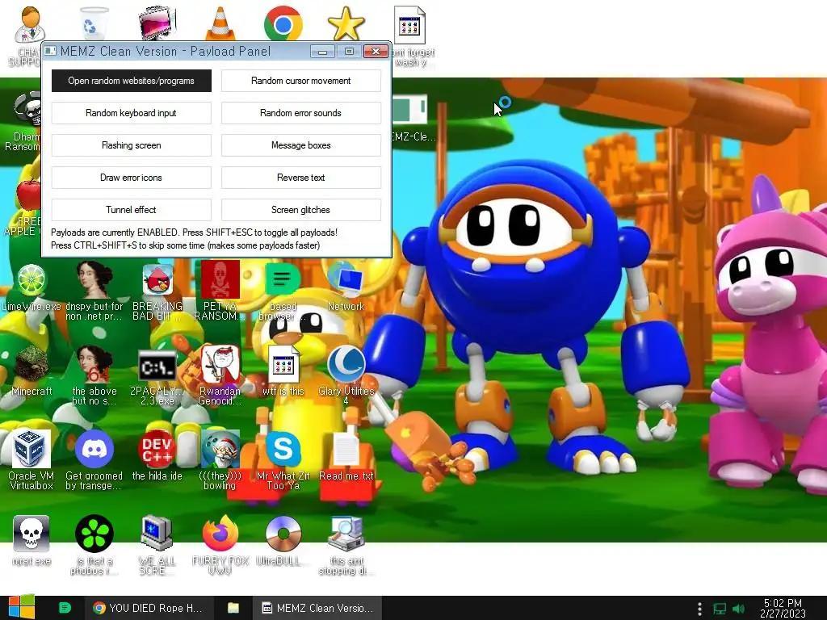This screenshot has width=827, height=620.
Task: Open the Discord 'Get groomed by transge...' icon
Action: click(94, 459)
